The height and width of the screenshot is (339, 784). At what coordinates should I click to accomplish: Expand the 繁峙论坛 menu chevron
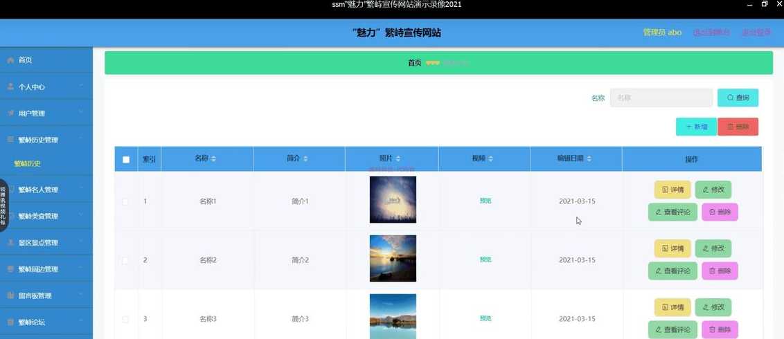click(x=82, y=322)
